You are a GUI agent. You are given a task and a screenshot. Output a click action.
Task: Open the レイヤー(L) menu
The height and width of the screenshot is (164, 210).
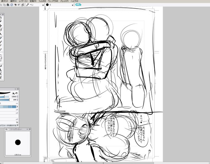23,1
